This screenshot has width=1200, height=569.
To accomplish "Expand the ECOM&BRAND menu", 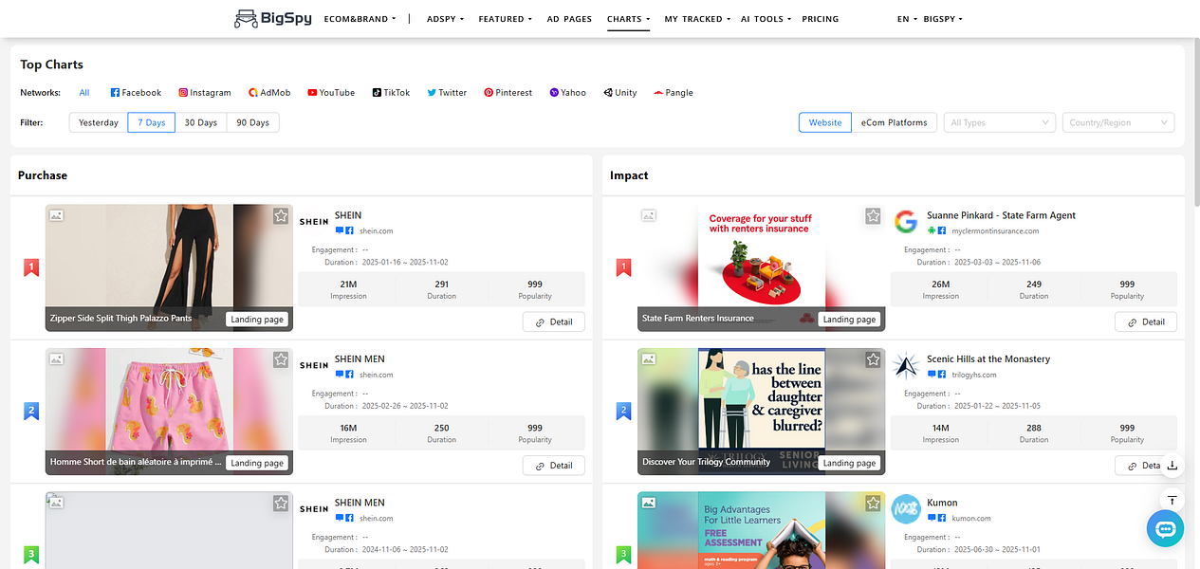I will (360, 19).
